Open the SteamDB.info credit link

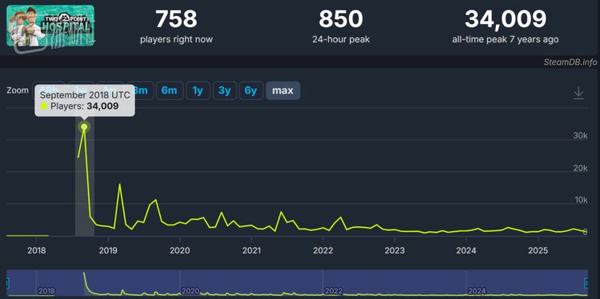pyautogui.click(x=570, y=62)
